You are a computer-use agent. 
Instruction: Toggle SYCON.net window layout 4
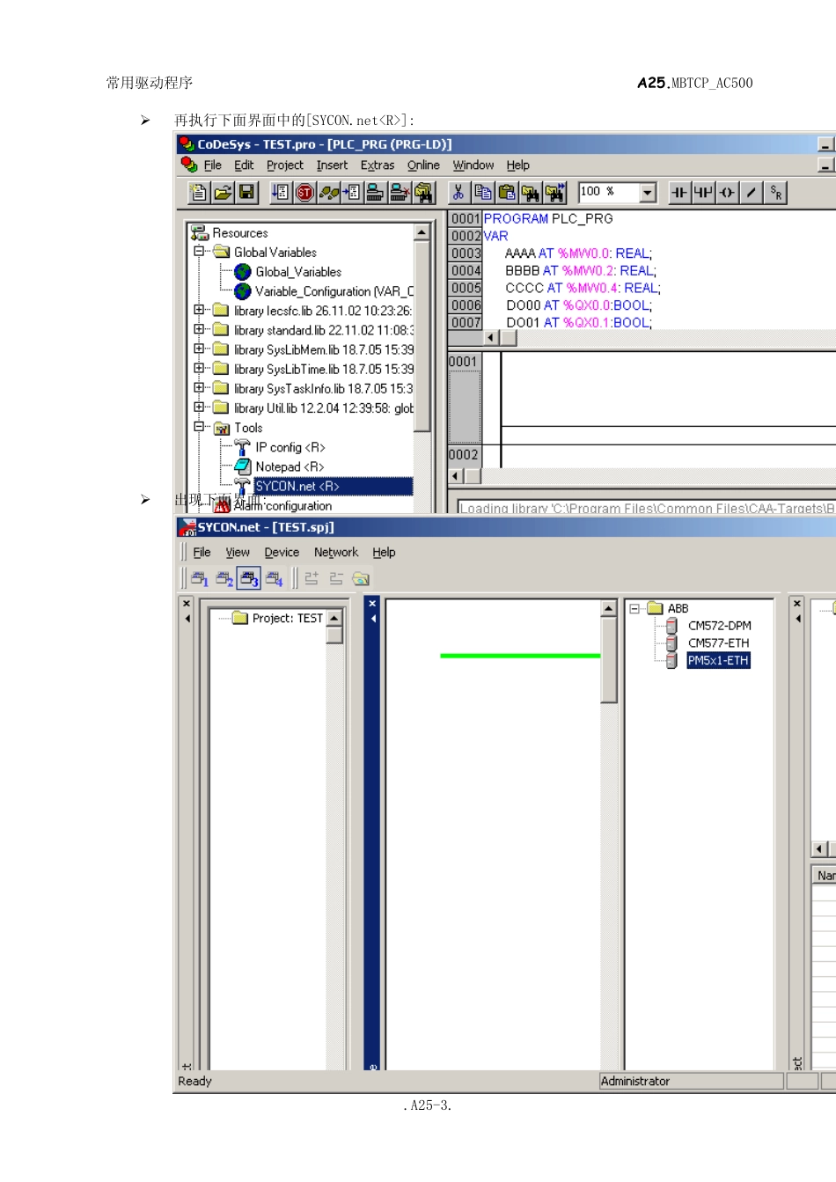274,578
